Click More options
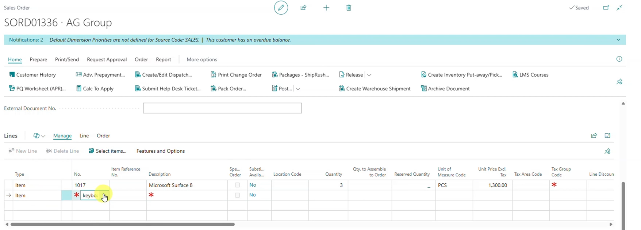Viewport: 641px width, 230px height. click(x=202, y=59)
